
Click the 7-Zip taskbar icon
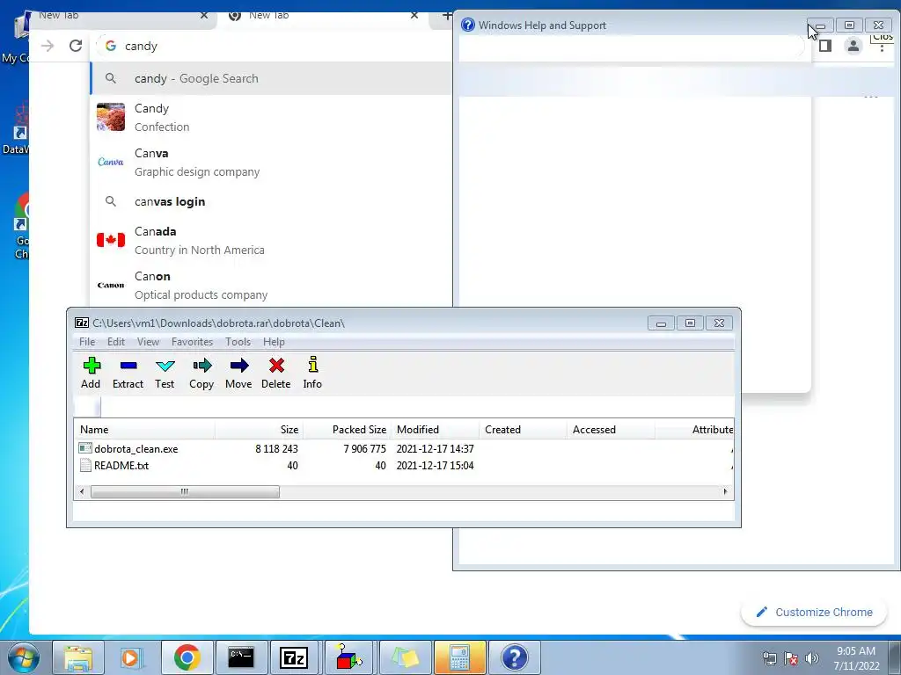point(294,657)
